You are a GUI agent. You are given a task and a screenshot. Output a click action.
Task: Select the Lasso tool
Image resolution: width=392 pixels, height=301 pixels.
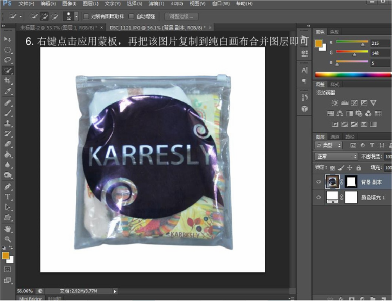pos(7,60)
